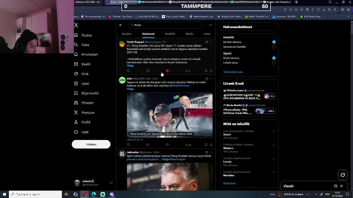Open Windows Start menu
The height and width of the screenshot is (198, 353).
4,194
